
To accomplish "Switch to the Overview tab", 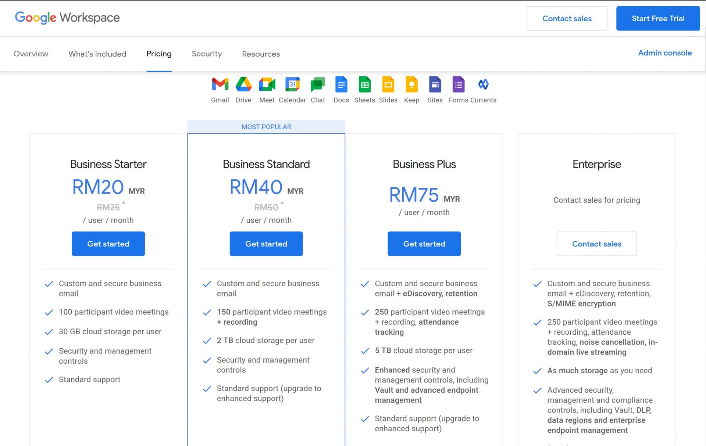I will (x=31, y=54).
